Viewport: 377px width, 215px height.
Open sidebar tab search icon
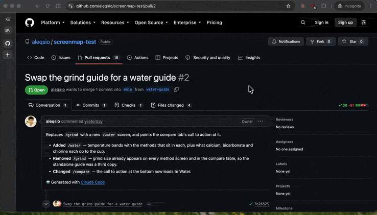(8, 30)
